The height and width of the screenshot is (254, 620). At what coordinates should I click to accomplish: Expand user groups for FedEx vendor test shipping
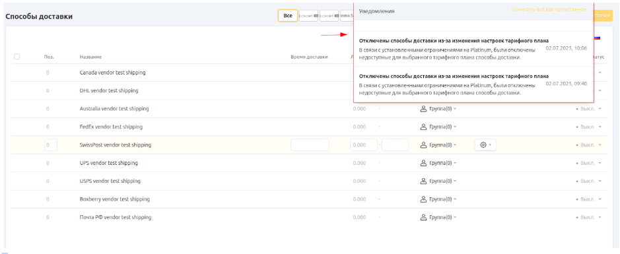tap(438, 127)
